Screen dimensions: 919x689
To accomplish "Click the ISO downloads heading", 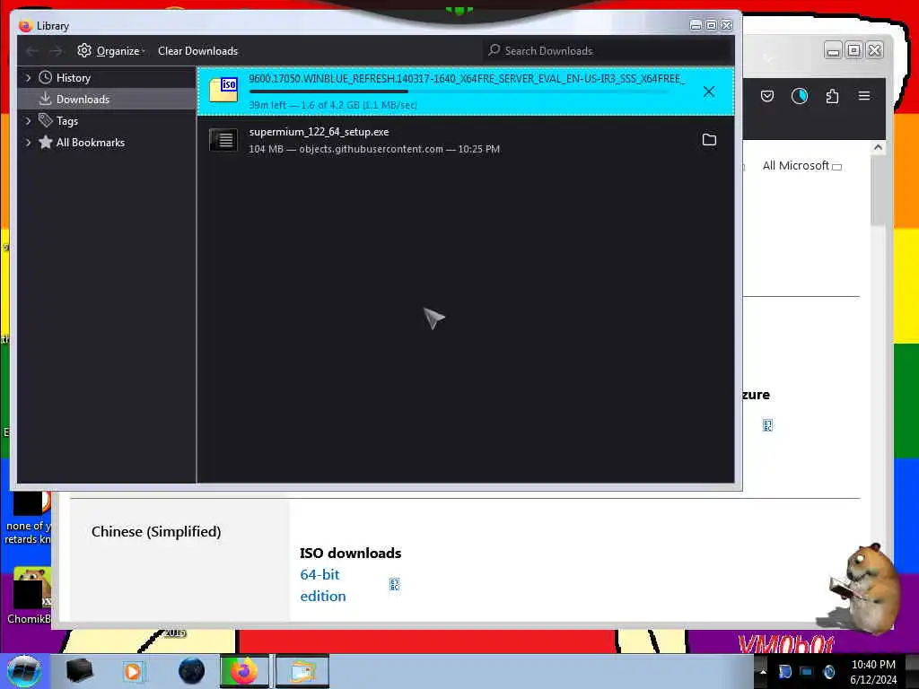I will [x=351, y=553].
